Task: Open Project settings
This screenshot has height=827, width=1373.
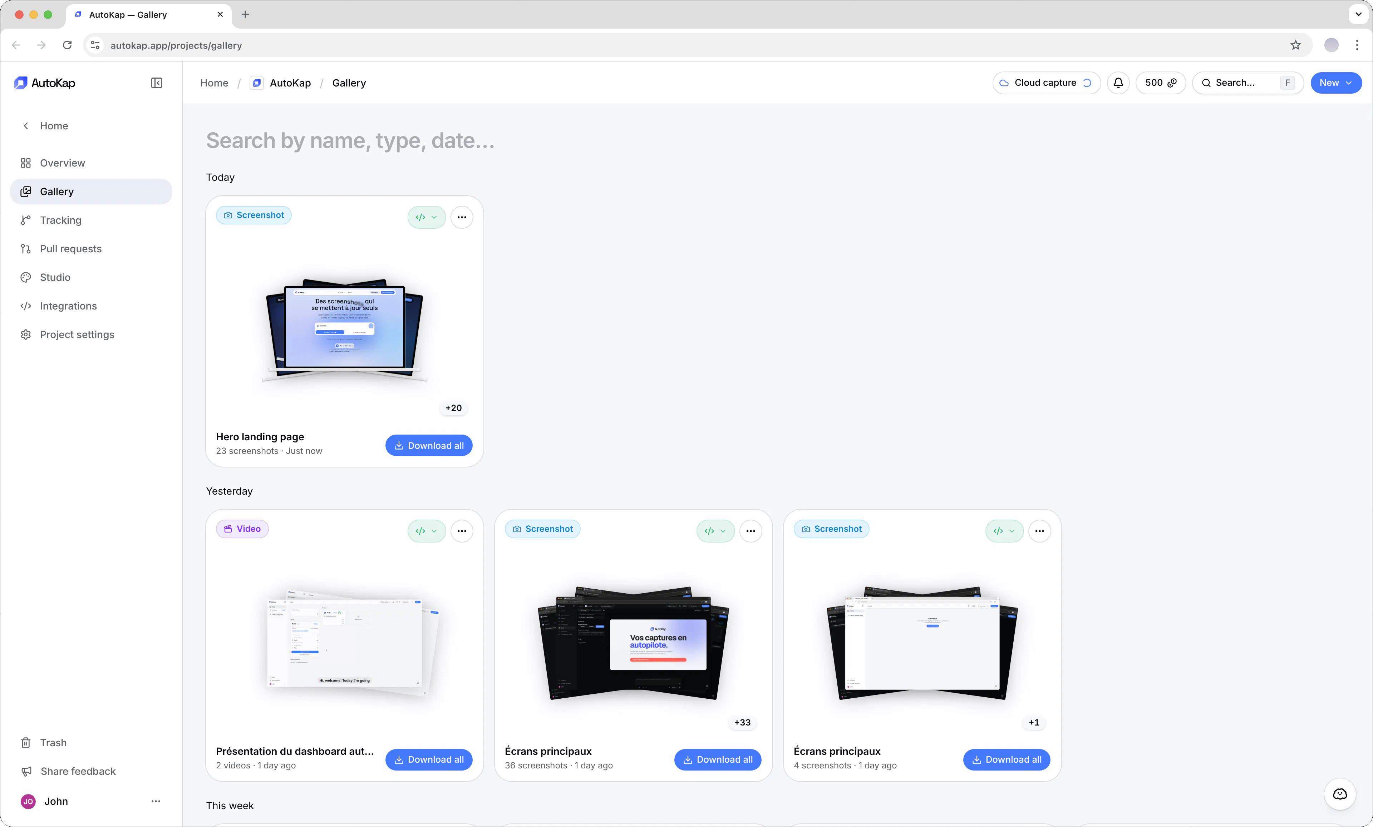Action: pos(91,335)
